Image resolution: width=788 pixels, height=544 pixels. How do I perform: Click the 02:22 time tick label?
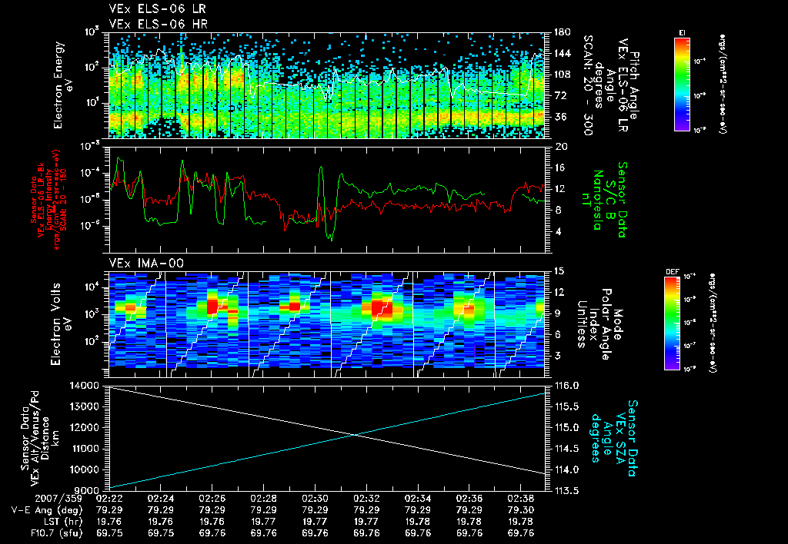(109, 499)
